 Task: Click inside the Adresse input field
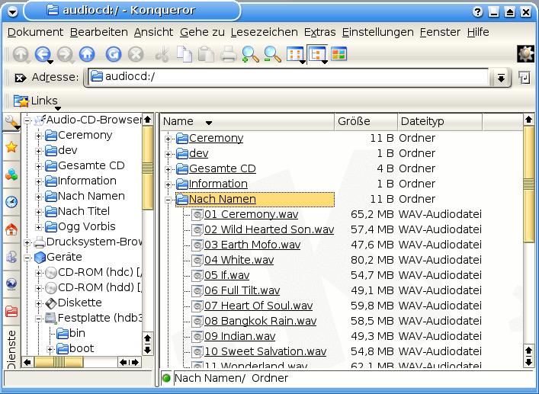tap(289, 77)
